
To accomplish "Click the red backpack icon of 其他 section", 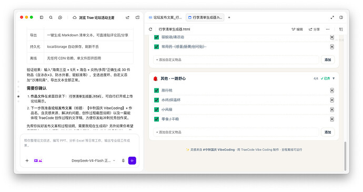I will 156,78.
